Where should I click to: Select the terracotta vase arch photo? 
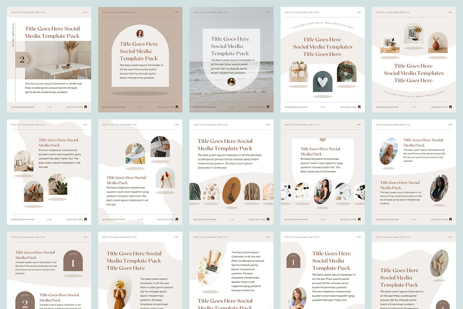tap(438, 42)
